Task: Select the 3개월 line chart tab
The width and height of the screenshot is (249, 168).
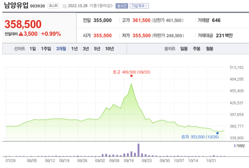Action: [x=61, y=49]
